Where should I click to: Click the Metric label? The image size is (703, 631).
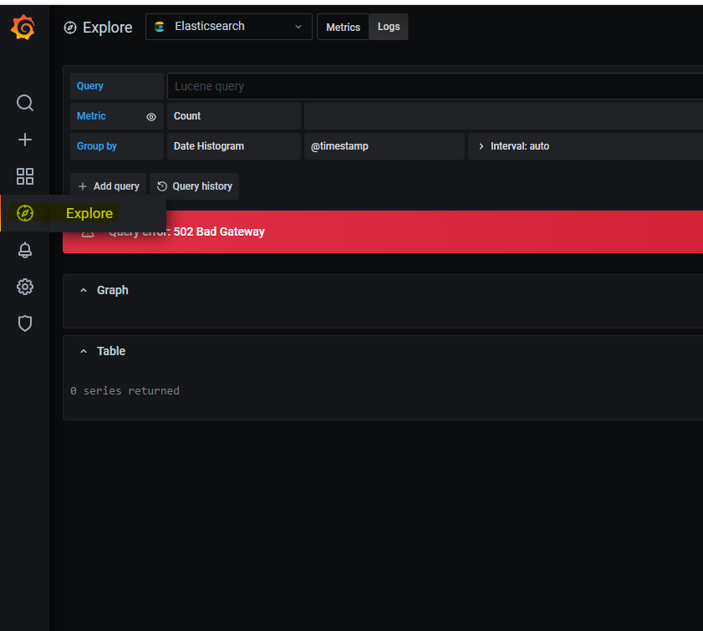(x=91, y=116)
